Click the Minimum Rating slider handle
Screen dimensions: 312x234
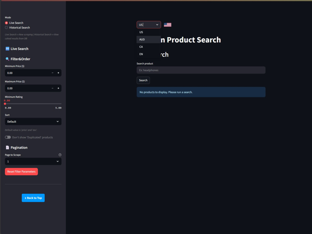5,104
